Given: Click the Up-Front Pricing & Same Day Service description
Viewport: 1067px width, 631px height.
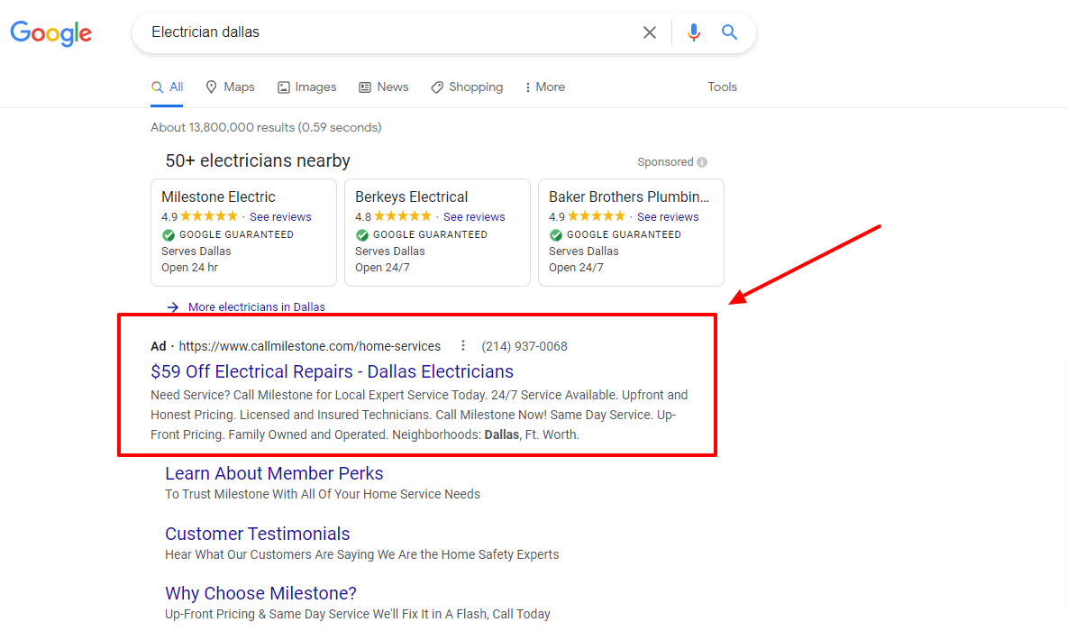Looking at the screenshot, I should [x=358, y=614].
